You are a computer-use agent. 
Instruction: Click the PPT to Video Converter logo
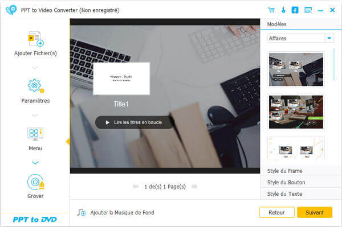(x=11, y=10)
